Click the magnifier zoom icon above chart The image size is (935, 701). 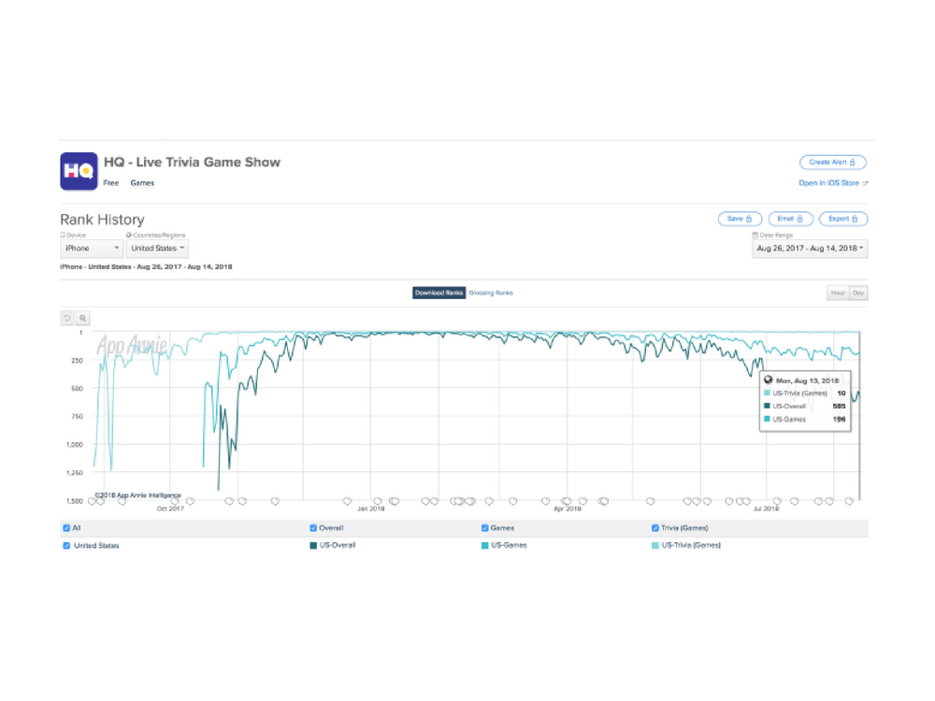pos(83,318)
